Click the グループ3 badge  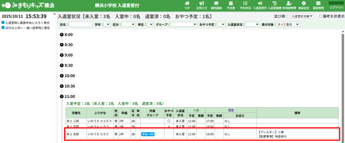tap(148, 134)
